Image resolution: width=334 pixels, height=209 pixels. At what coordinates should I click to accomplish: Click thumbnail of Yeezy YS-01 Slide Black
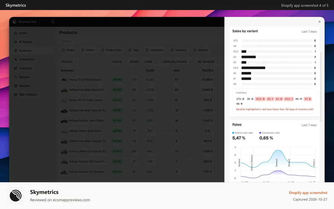(x=64, y=80)
